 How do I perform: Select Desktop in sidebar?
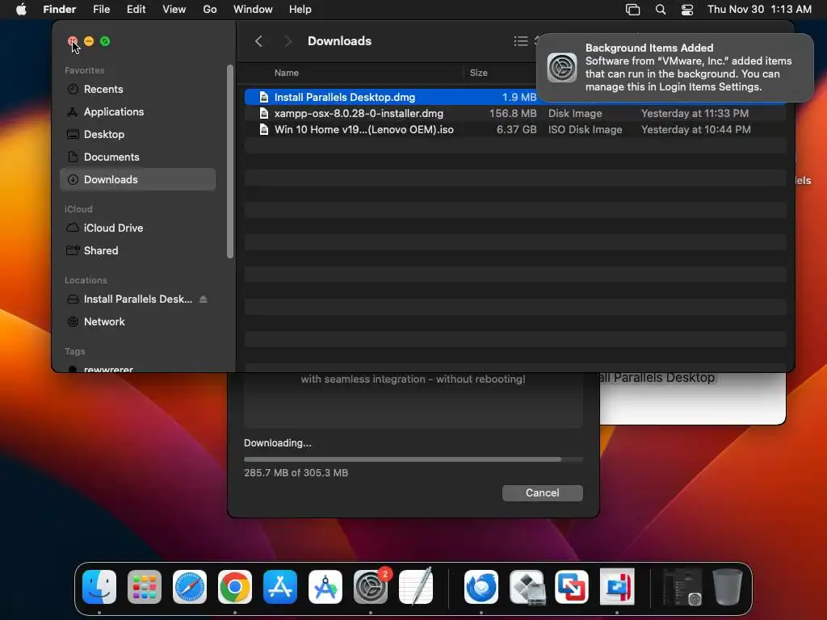coord(137,135)
